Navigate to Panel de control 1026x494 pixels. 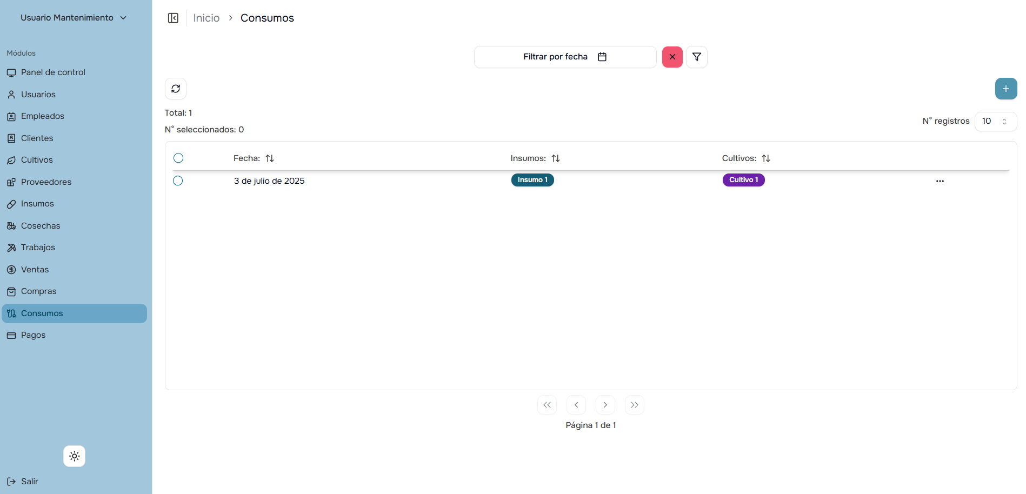[53, 72]
